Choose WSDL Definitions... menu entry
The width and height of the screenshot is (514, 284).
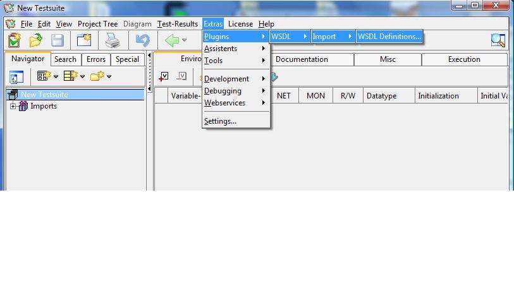389,37
